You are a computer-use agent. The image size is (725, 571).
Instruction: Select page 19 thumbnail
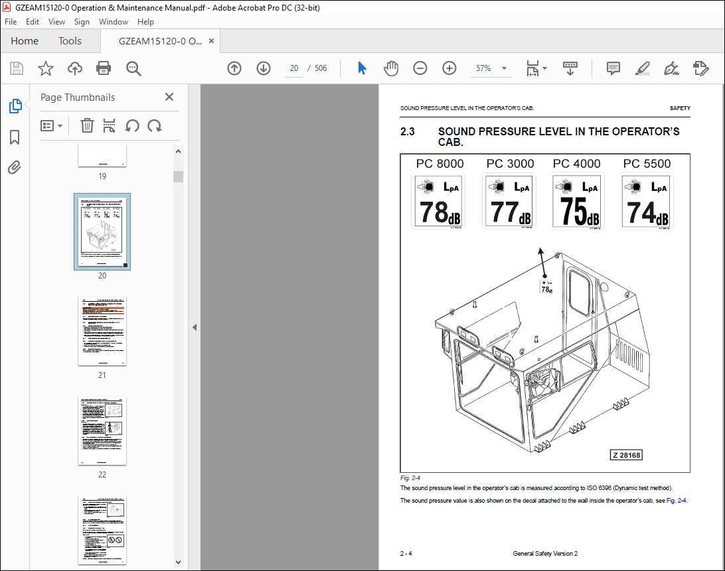click(102, 156)
